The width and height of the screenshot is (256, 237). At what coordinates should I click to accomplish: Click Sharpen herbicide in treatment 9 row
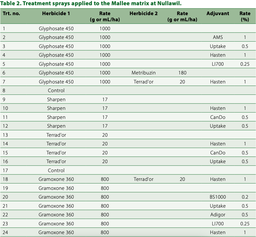point(56,99)
